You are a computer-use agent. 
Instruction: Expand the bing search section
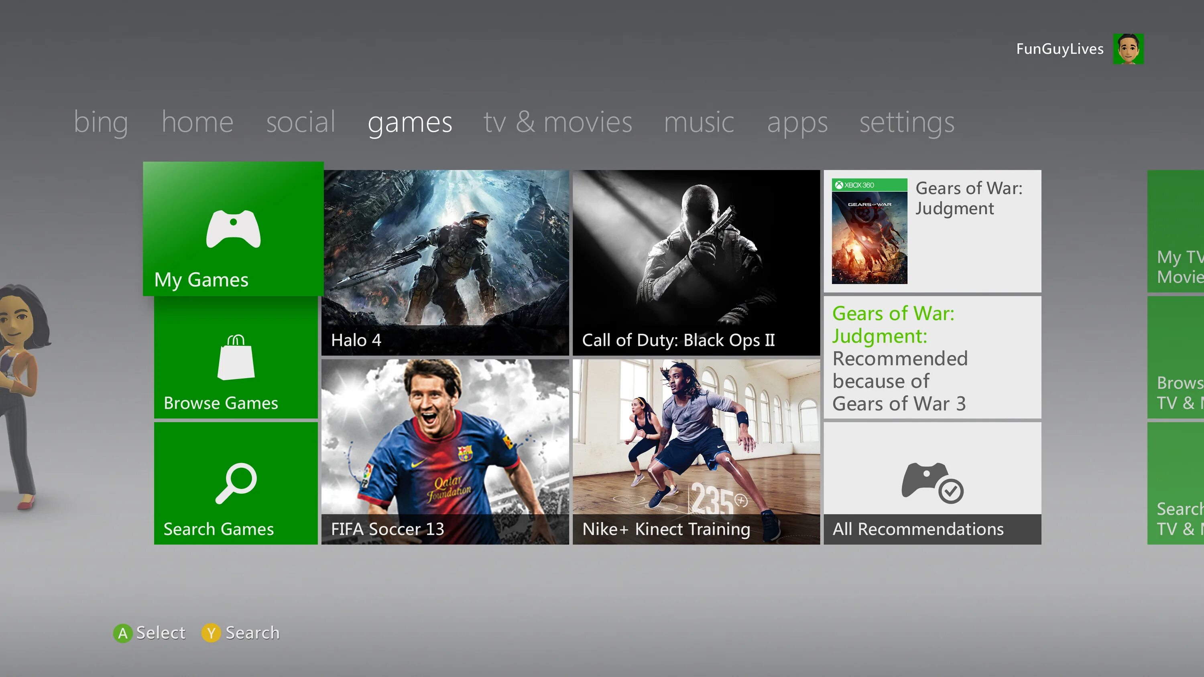click(x=100, y=122)
